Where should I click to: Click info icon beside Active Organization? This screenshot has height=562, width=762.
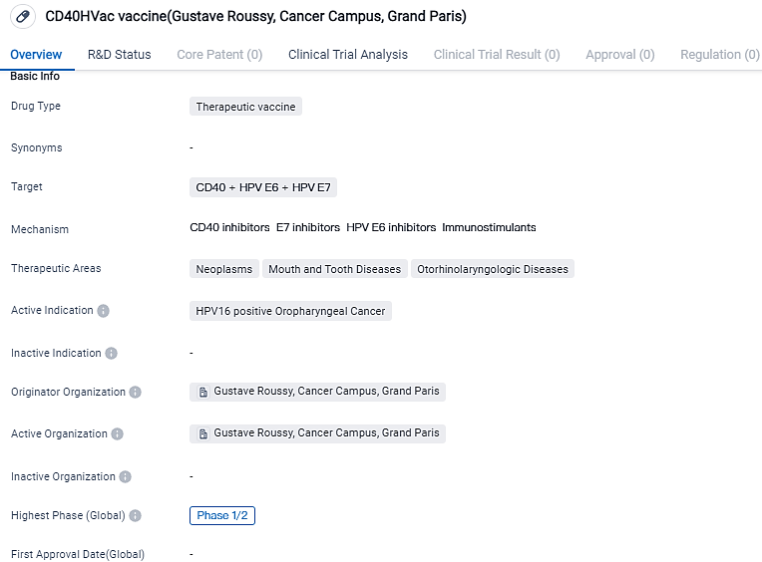click(118, 434)
